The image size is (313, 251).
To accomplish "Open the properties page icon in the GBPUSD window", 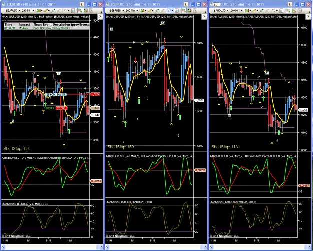I will [177, 10].
